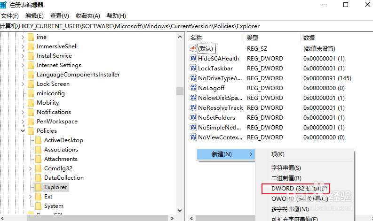The height and width of the screenshot is (221, 373).
Task: Click the HideSCAHealth DWORD value icon
Action: pyautogui.click(x=193, y=58)
